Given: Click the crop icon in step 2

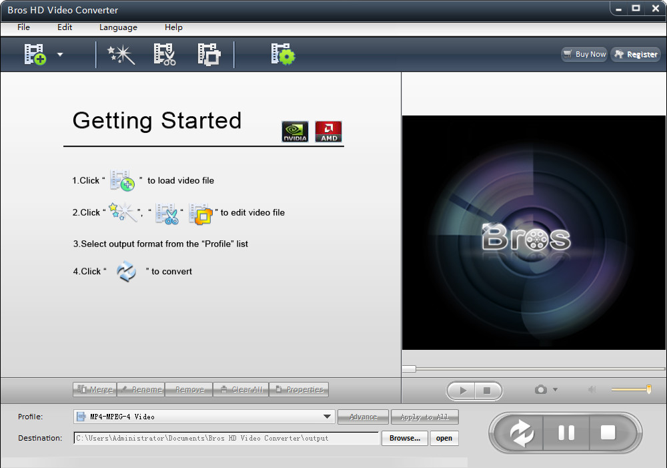Looking at the screenshot, I should (200, 214).
